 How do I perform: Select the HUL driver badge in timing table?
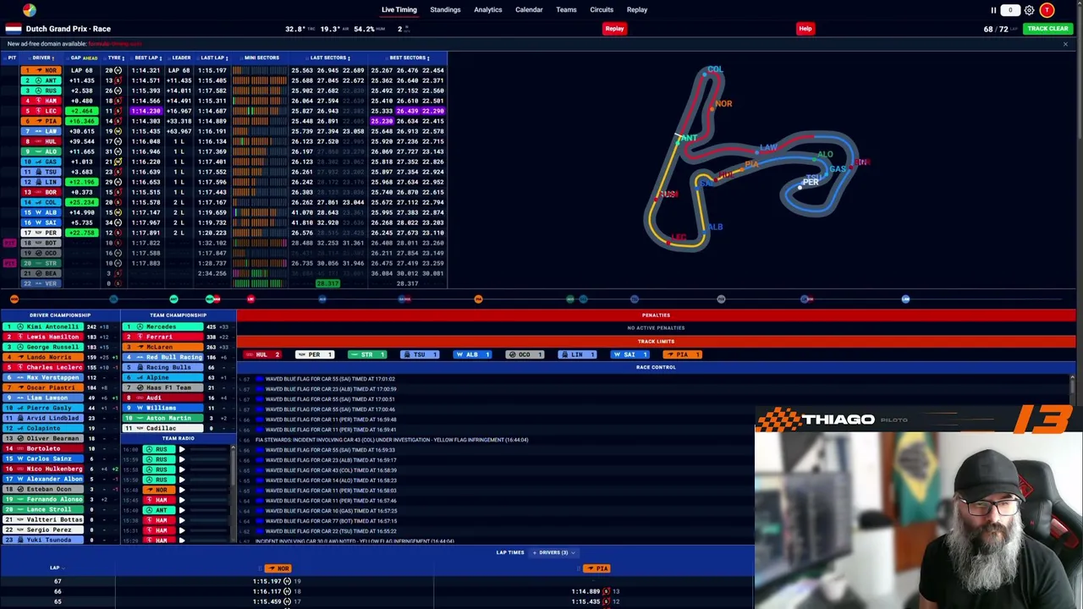[x=41, y=141]
